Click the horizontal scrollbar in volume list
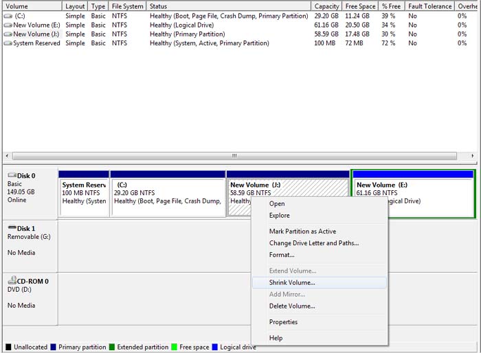Viewport: 481px width, 353px height. click(x=234, y=156)
